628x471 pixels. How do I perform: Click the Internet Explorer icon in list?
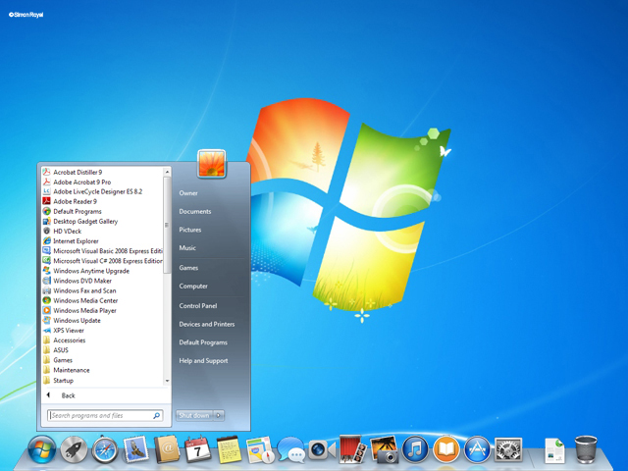pyautogui.click(x=46, y=241)
